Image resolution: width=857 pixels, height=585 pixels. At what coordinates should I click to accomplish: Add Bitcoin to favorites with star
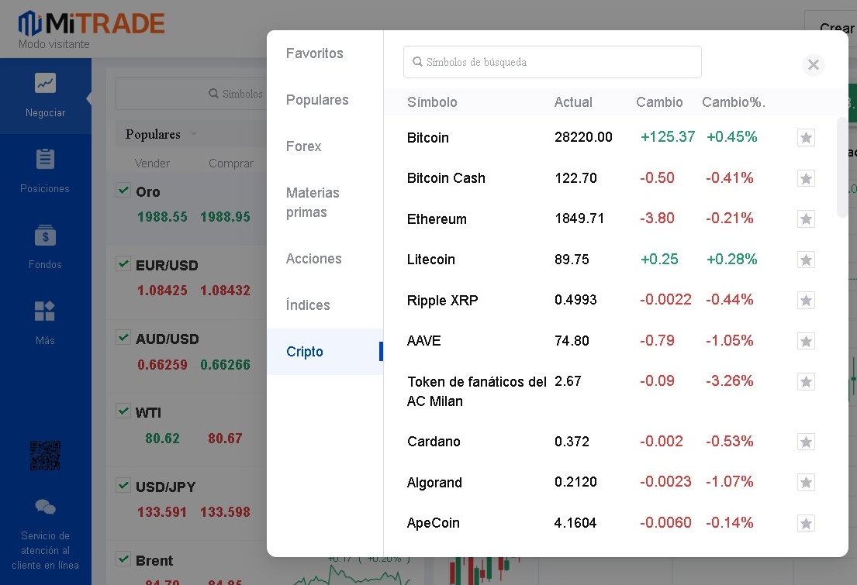806,138
